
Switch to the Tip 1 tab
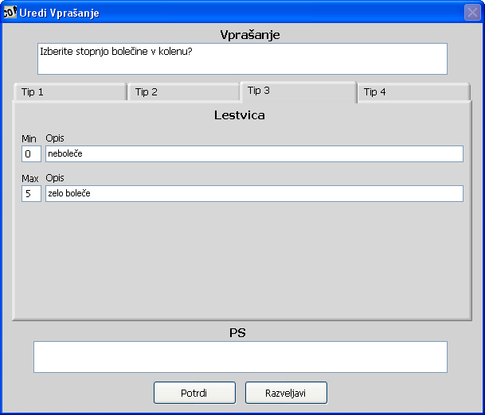tap(70, 92)
